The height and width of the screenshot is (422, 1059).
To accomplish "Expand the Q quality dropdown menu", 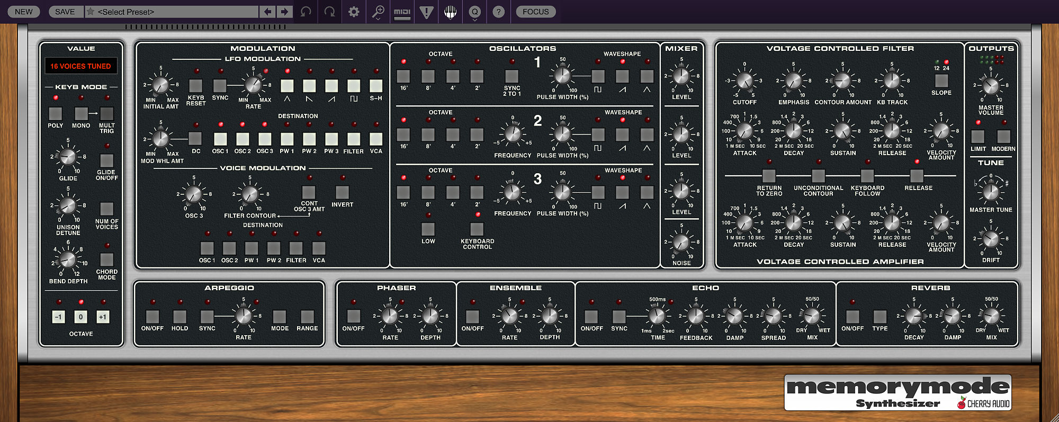I will point(474,12).
